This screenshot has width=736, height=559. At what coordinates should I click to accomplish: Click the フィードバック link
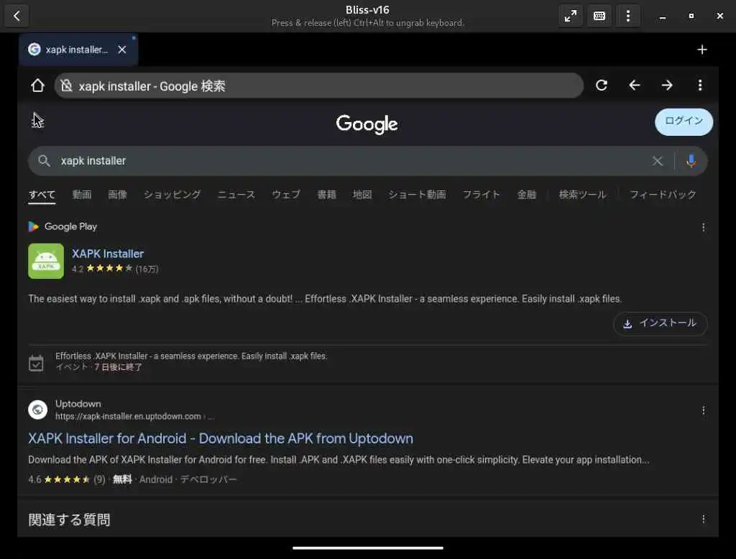click(663, 195)
